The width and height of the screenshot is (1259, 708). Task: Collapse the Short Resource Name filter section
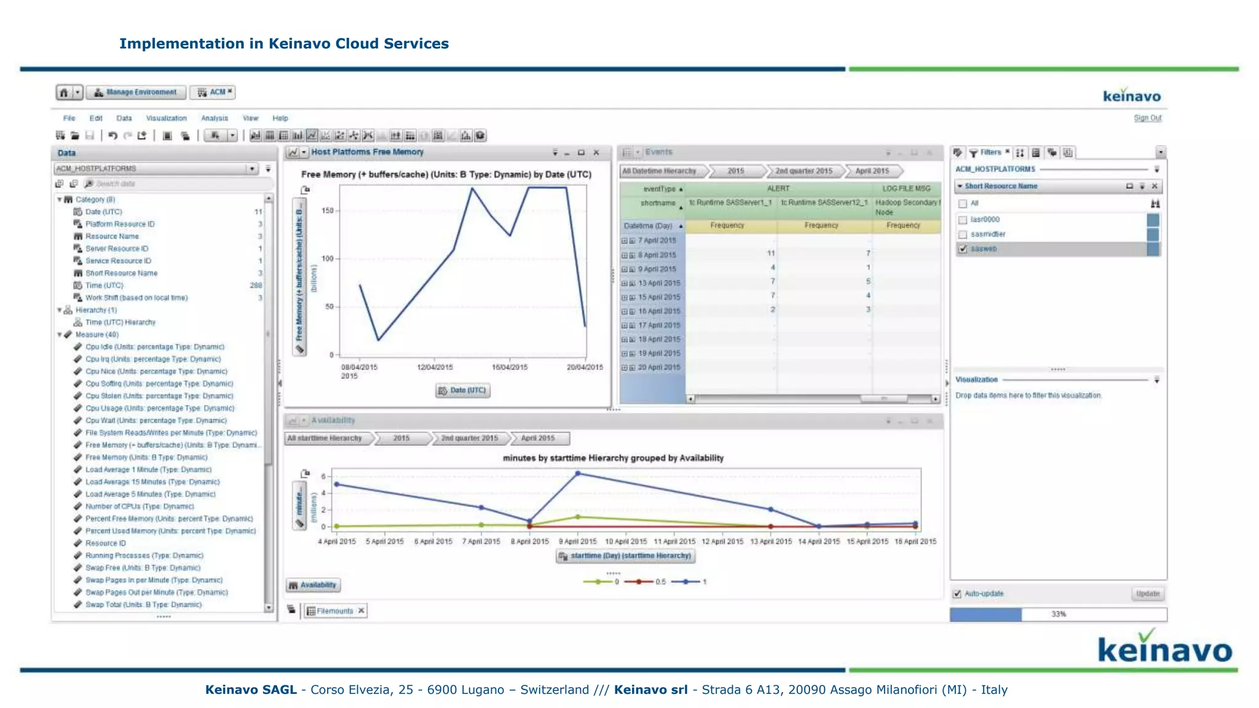(x=960, y=186)
